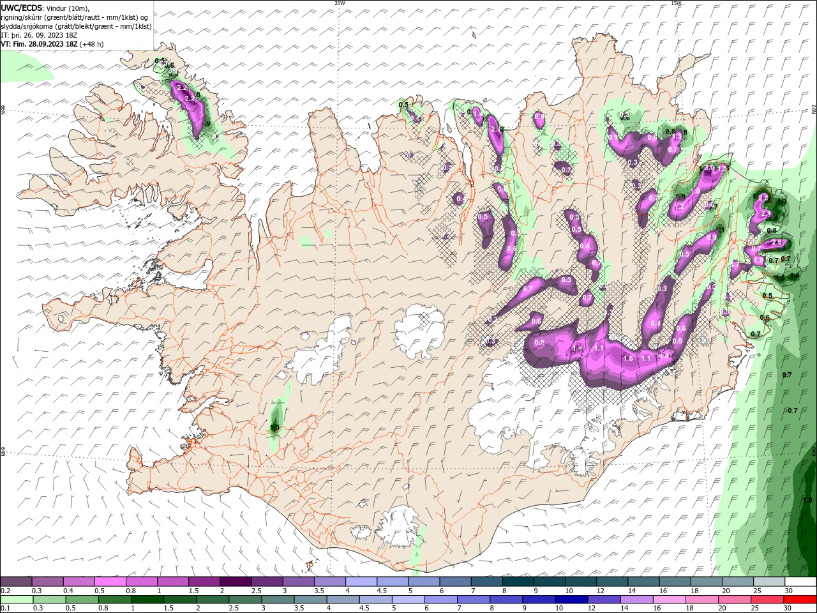This screenshot has width=817, height=613.
Task: Select bottom legend swatch between 18 and 20
Action: pyautogui.click(x=702, y=600)
